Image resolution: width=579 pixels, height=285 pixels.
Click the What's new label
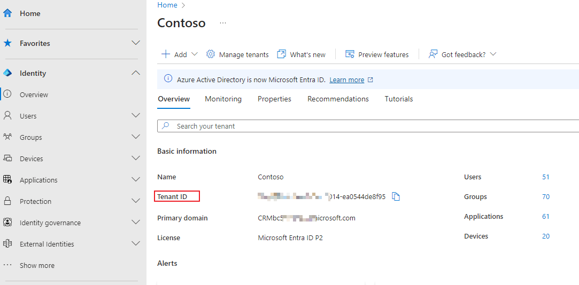(307, 54)
